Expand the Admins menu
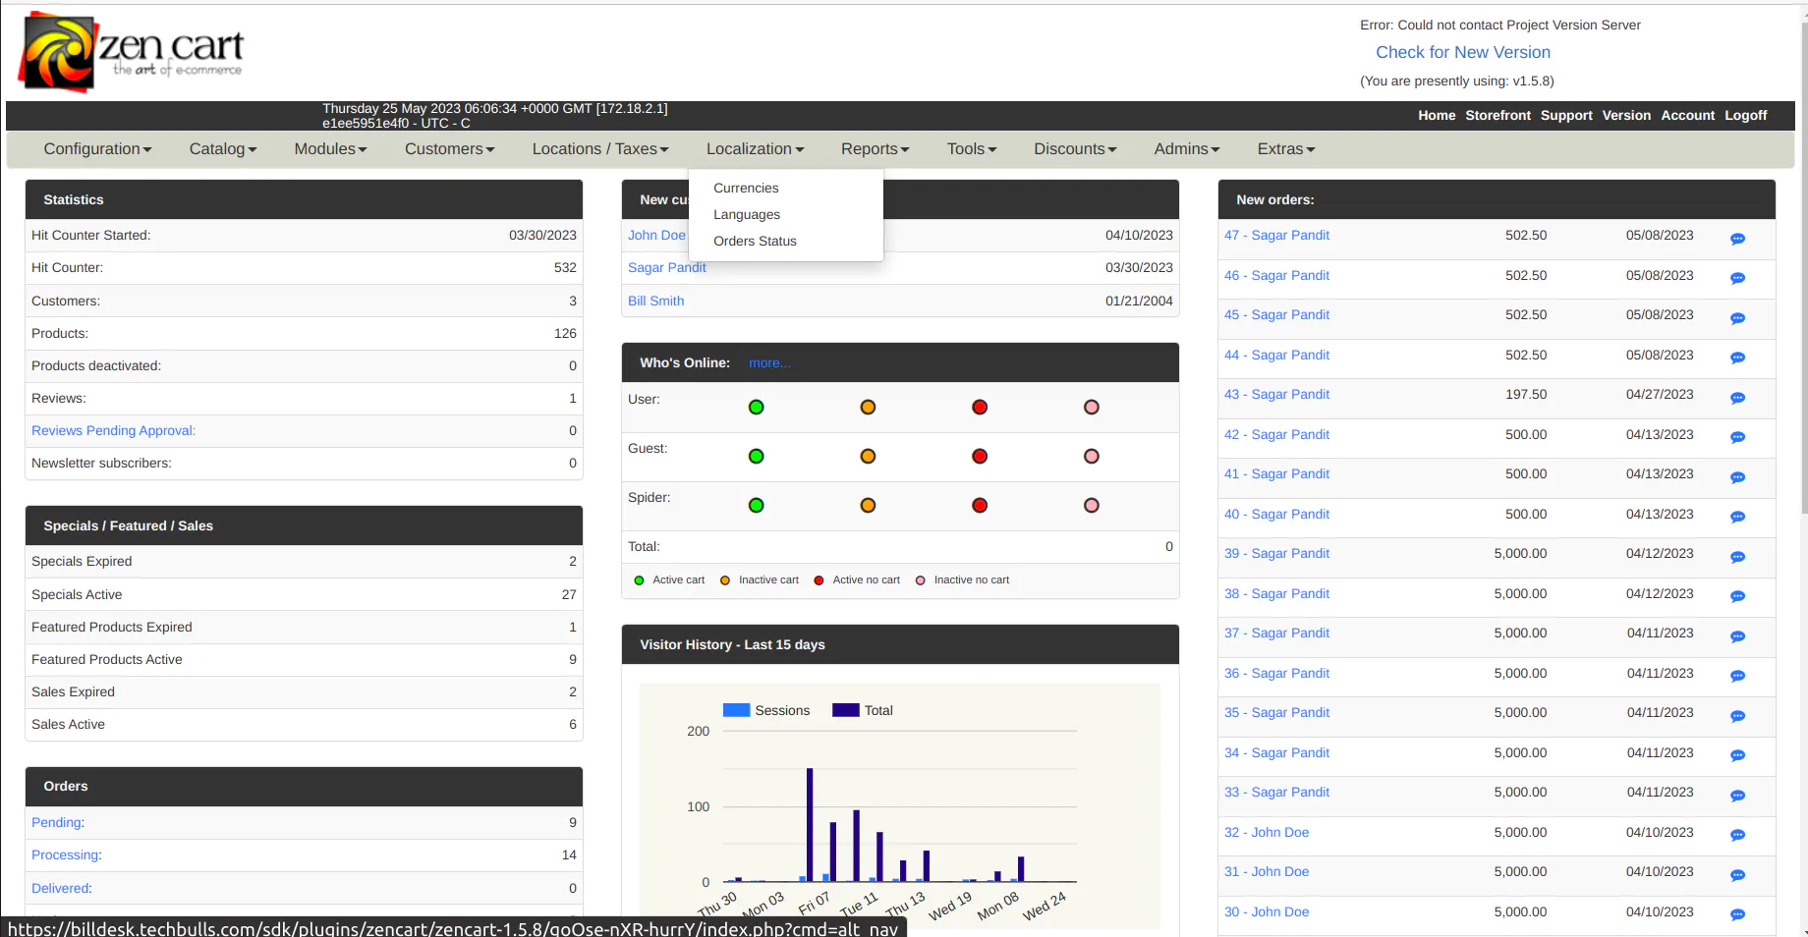The height and width of the screenshot is (937, 1808). (1187, 148)
